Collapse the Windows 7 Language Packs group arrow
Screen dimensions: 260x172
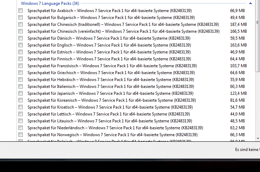(x=250, y=3)
